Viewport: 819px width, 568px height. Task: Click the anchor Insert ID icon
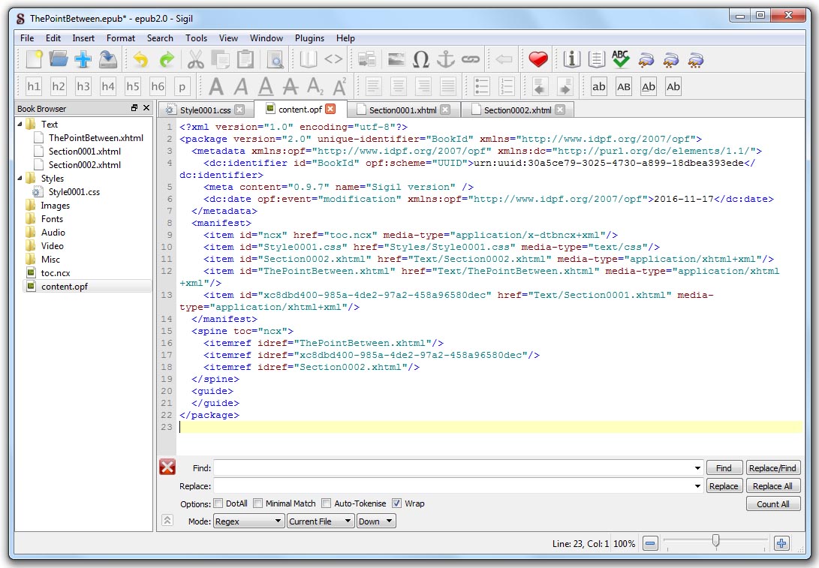click(446, 59)
